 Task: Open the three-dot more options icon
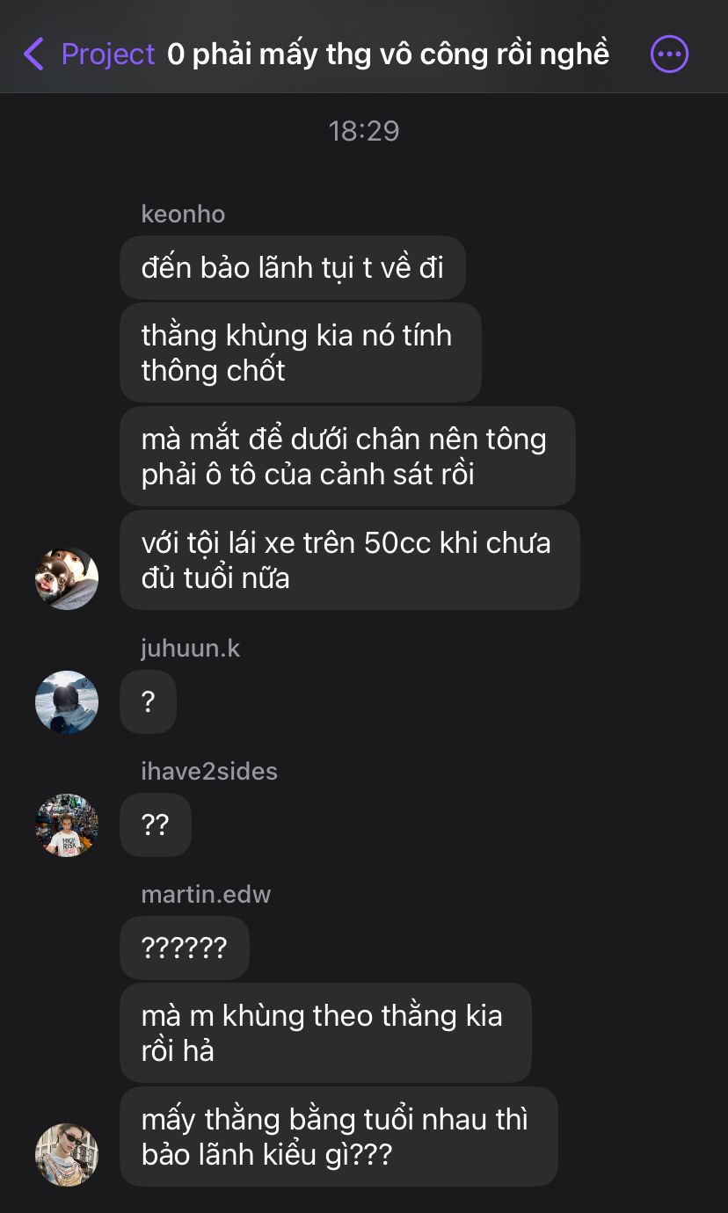click(669, 54)
